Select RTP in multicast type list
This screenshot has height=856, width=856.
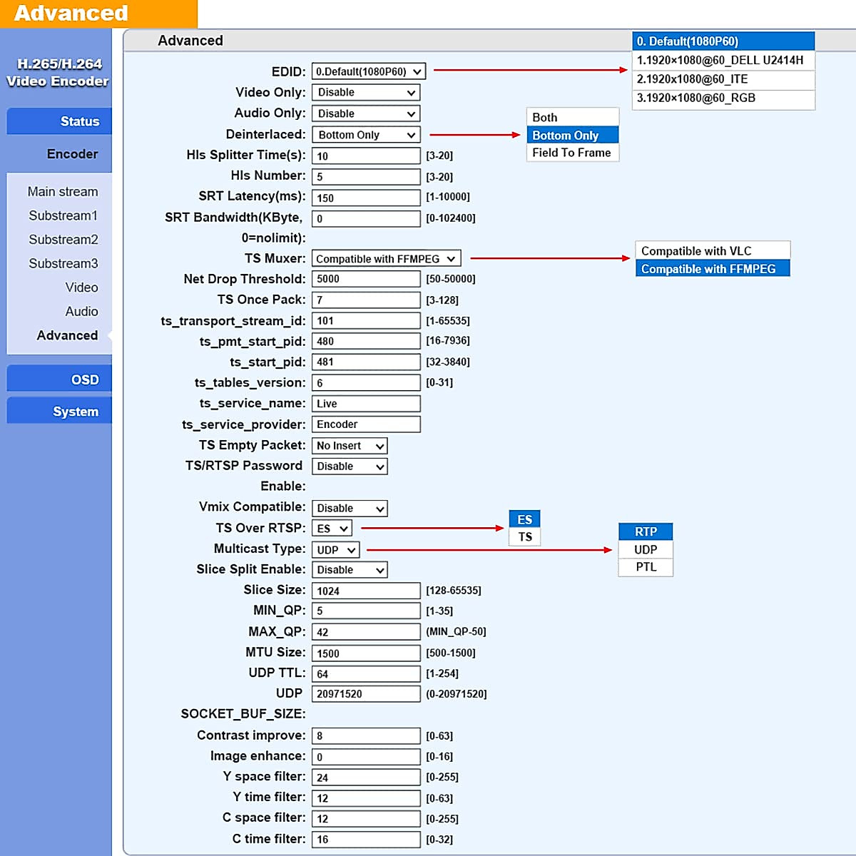pos(646,532)
